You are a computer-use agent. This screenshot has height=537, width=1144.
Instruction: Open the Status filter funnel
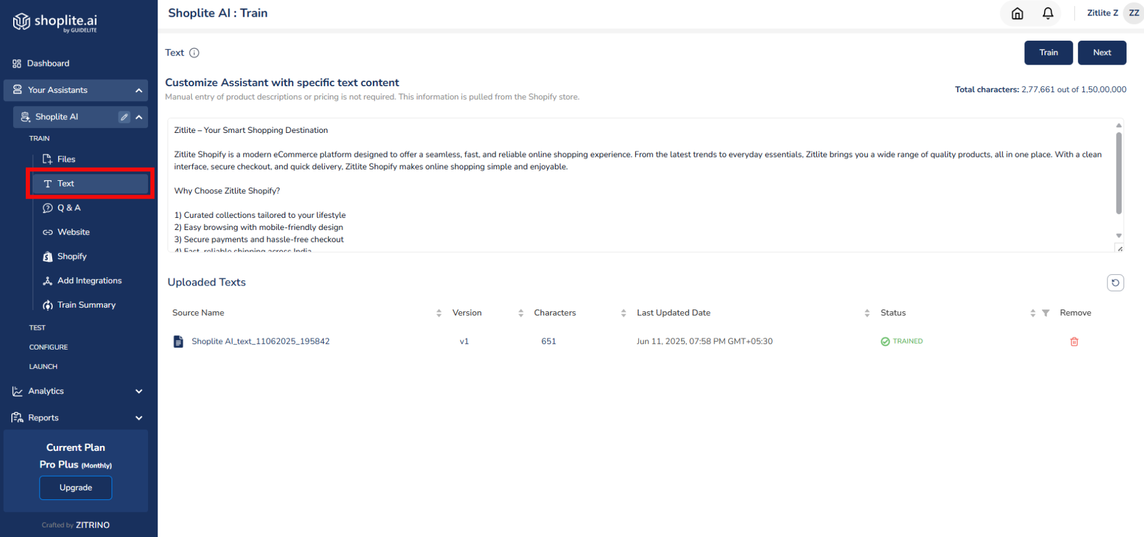[x=1046, y=313]
